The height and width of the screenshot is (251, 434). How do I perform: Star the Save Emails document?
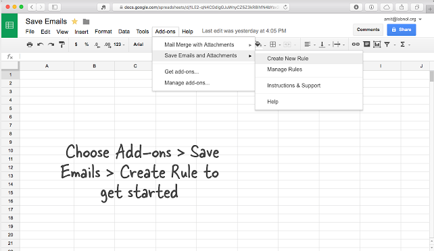tap(74, 22)
